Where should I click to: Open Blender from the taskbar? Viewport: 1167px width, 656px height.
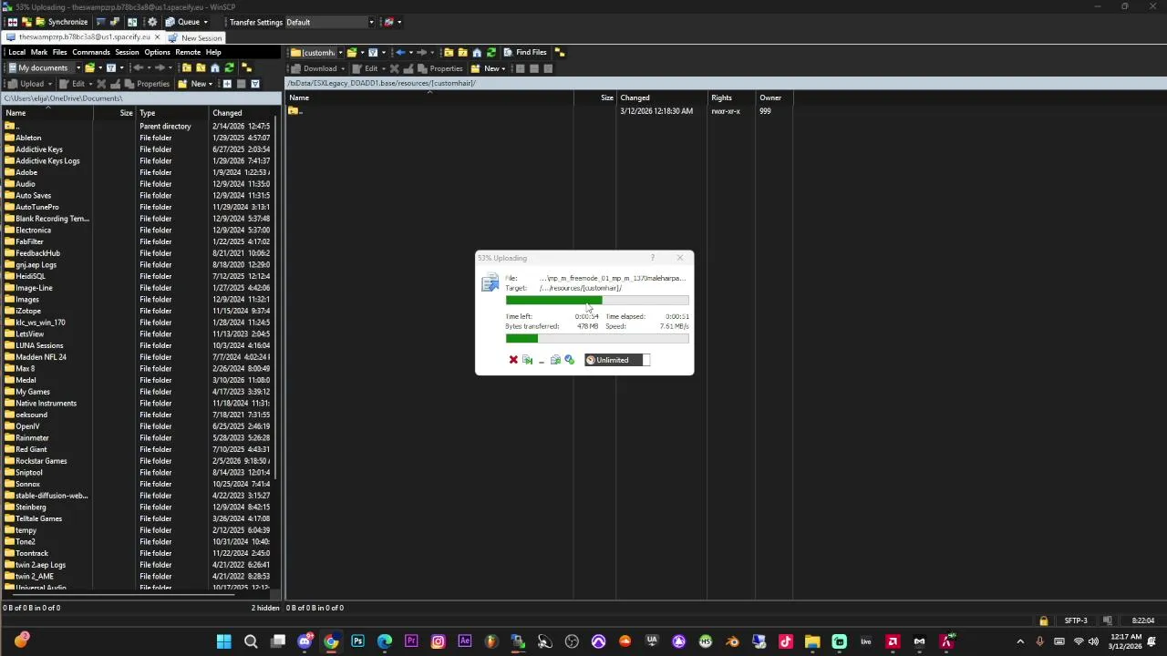tap(732, 641)
